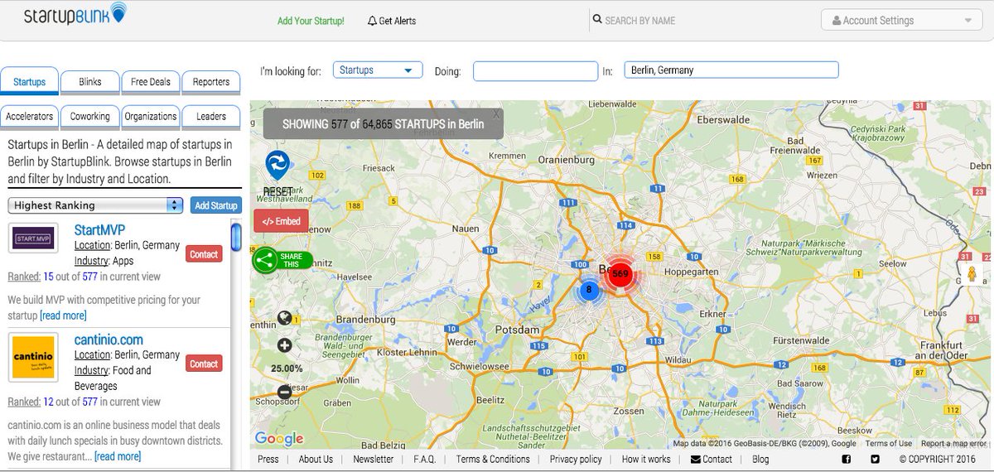Viewport: 994px width, 472px height.
Task: Click the Street View pegman icon
Action: (x=972, y=274)
